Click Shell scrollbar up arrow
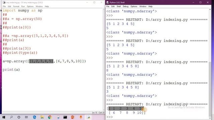This screenshot has height=120, width=214. click(x=210, y=10)
